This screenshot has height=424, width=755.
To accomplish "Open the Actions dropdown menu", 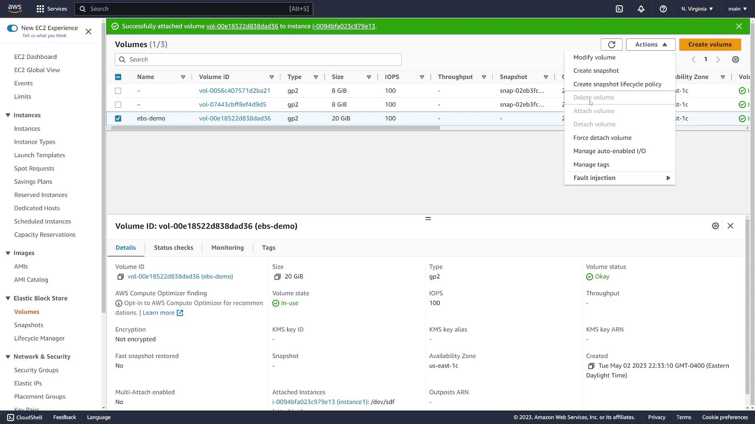I will coord(650,44).
